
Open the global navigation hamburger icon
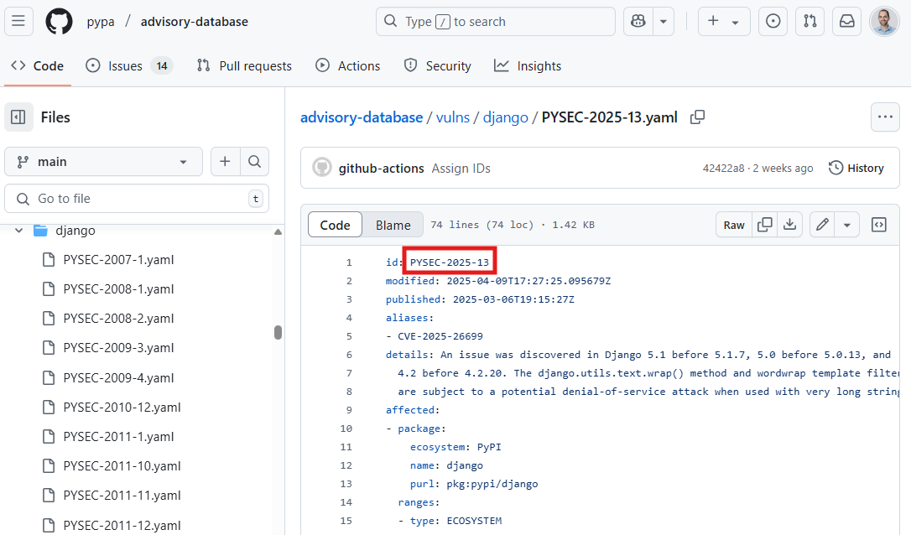click(x=18, y=21)
